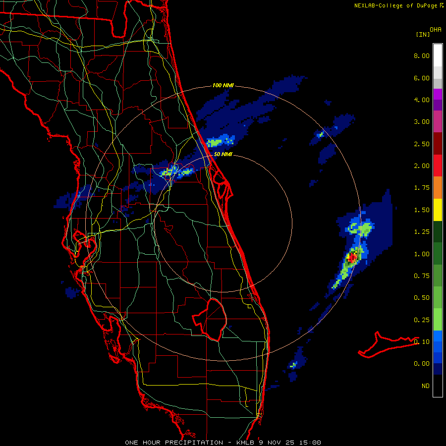Click the 0.25 legend value
This screenshot has width=446, height=446.
point(422,320)
